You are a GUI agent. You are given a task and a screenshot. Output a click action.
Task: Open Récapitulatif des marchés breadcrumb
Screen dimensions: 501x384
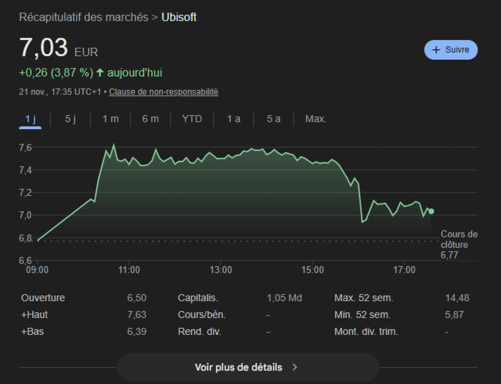tap(83, 17)
